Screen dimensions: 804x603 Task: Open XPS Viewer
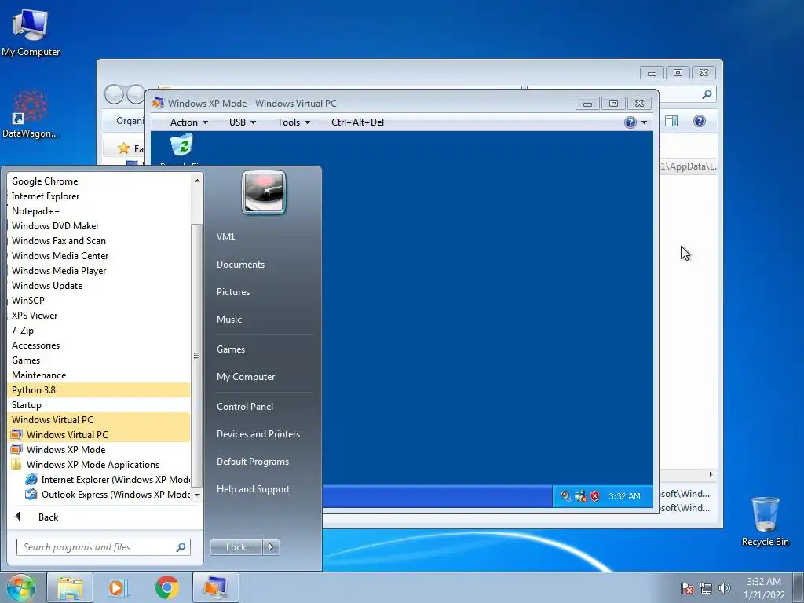(x=100, y=316)
